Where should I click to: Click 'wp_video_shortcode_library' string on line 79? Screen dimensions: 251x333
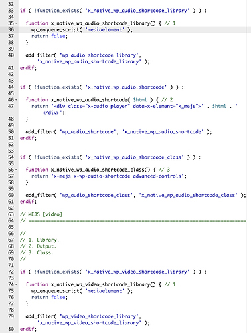[x=100, y=316]
